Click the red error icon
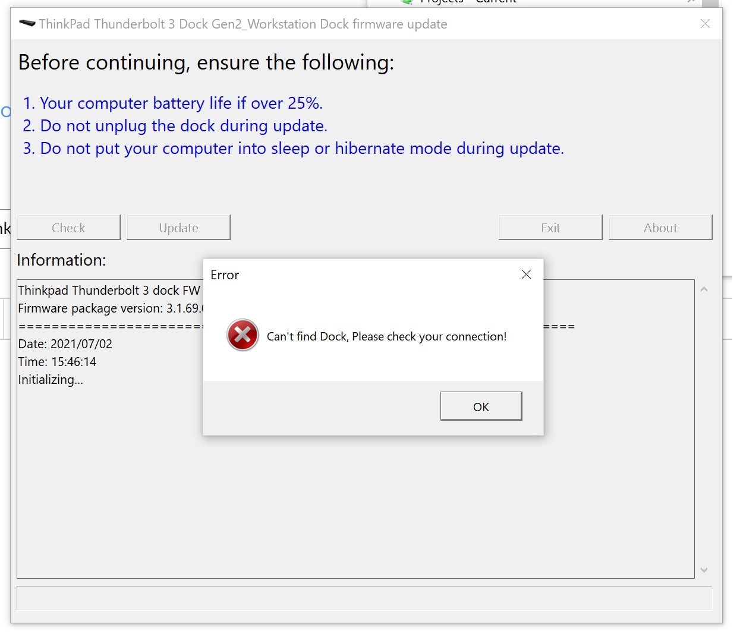The height and width of the screenshot is (634, 740). [x=243, y=335]
